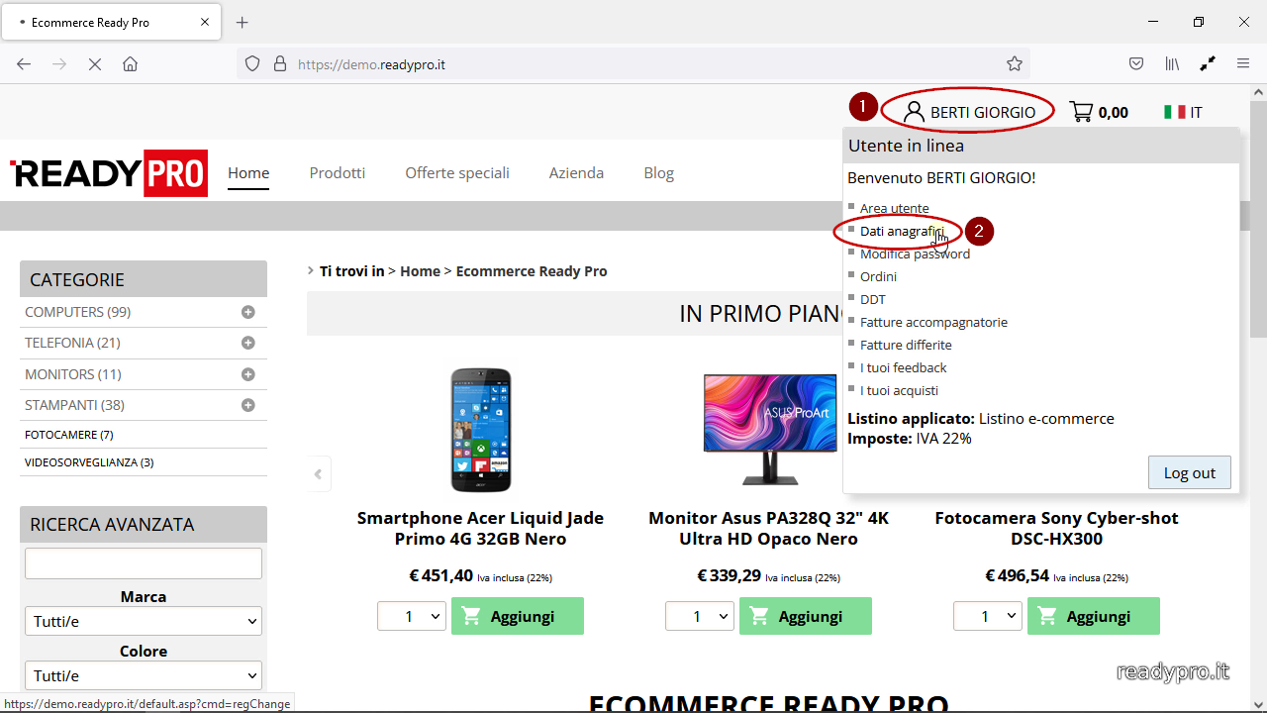1267x713 pixels.
Task: Open Dati anagrafici link
Action: pos(902,231)
